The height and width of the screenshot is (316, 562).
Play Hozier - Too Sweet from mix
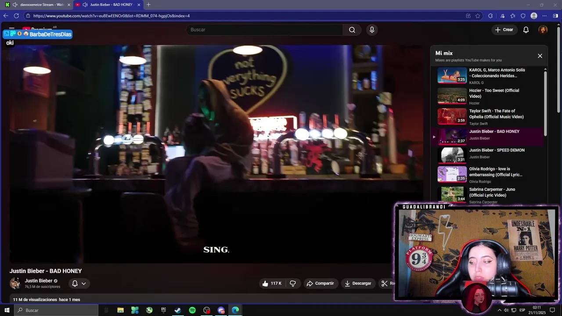coord(487,96)
